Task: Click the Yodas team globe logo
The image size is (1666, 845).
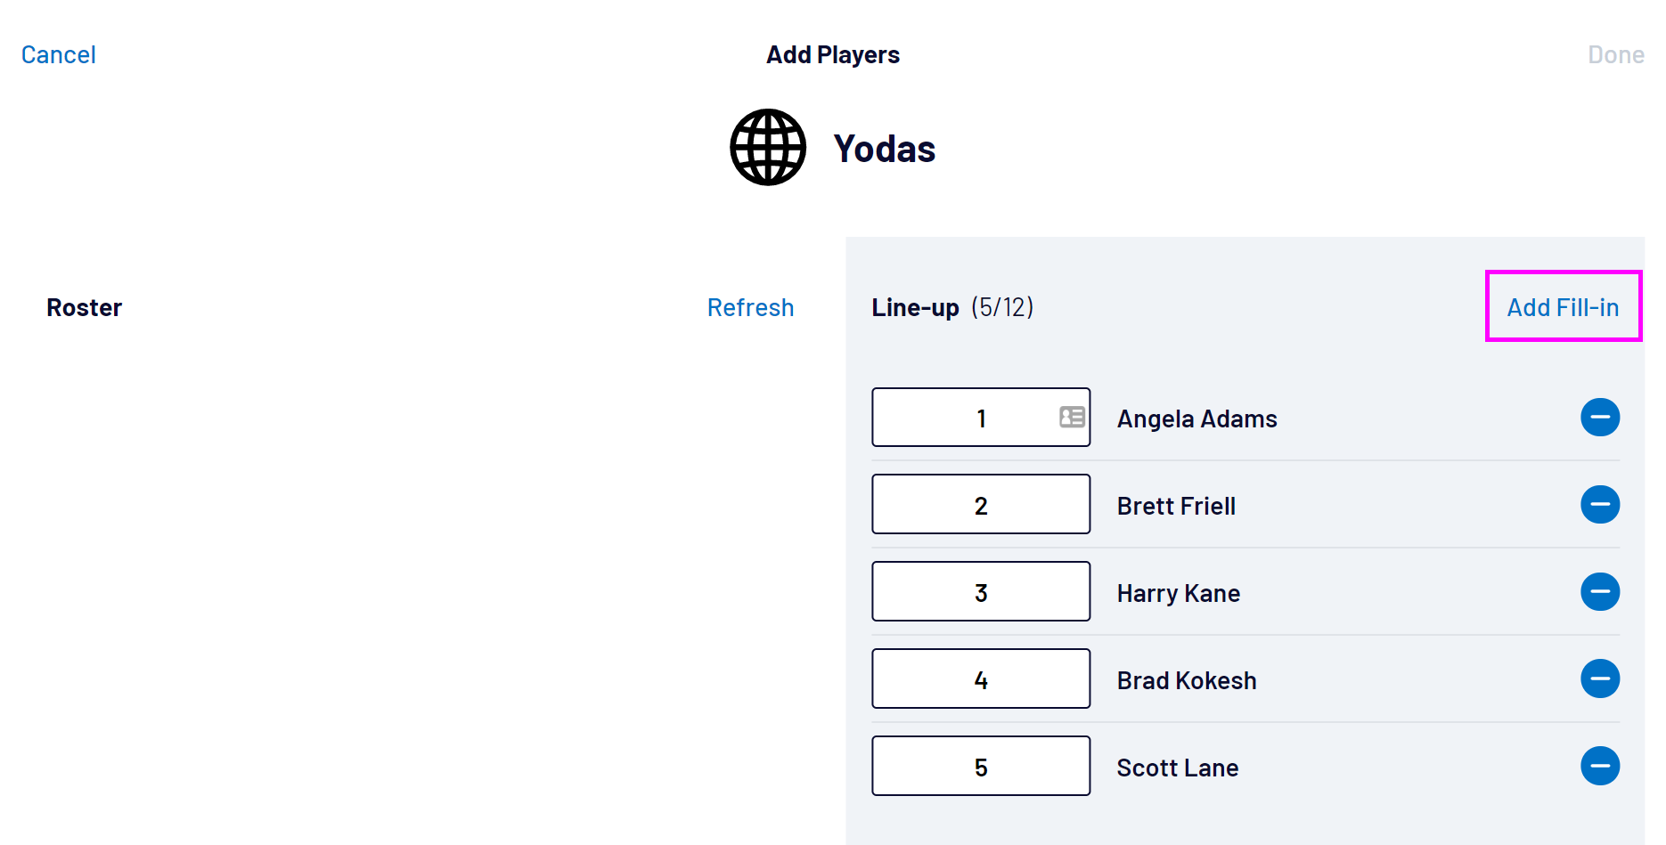Action: [768, 148]
